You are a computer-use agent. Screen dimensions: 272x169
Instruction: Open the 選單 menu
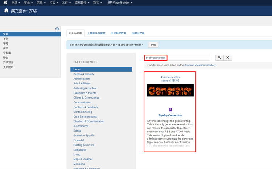41,3
